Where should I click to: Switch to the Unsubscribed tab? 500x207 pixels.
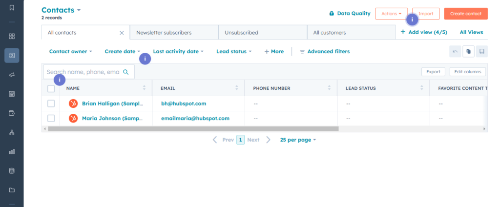click(263, 33)
